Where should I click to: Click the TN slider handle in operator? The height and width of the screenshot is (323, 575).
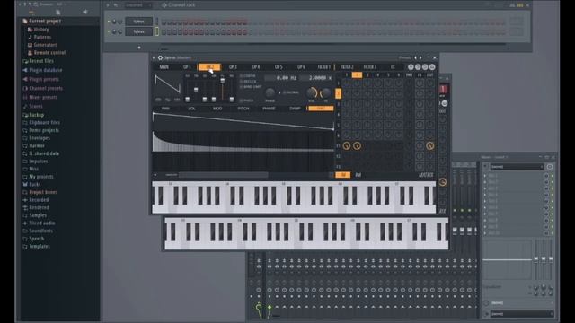click(x=196, y=90)
